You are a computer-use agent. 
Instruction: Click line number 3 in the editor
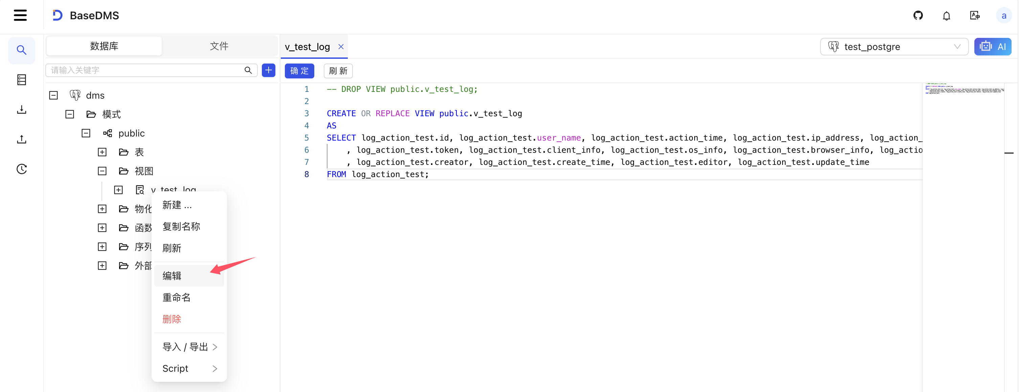pos(306,114)
